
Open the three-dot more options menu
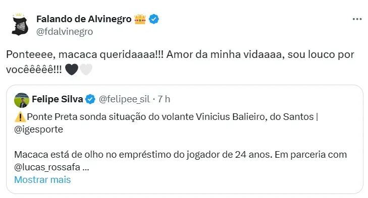pyautogui.click(x=357, y=19)
